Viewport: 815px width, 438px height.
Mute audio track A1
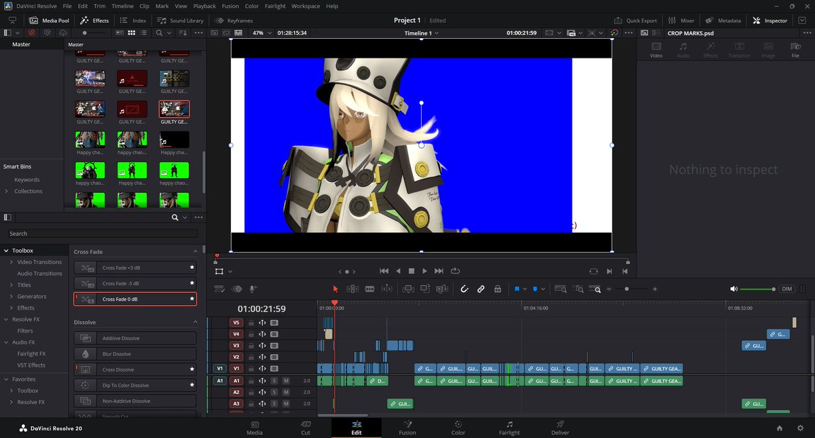coord(286,380)
